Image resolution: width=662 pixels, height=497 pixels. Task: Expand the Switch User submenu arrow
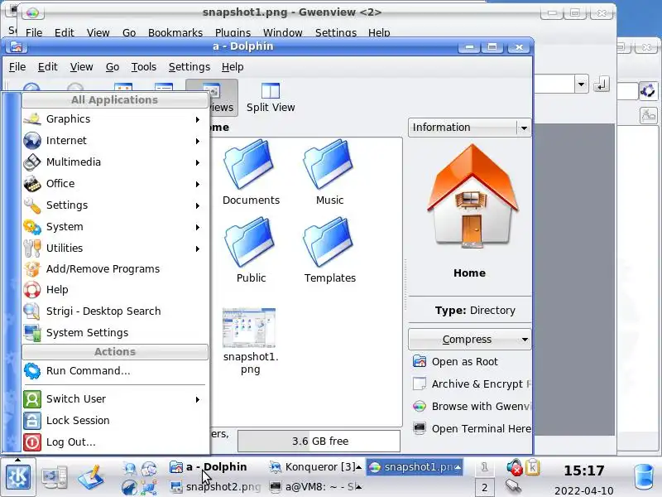(x=198, y=399)
